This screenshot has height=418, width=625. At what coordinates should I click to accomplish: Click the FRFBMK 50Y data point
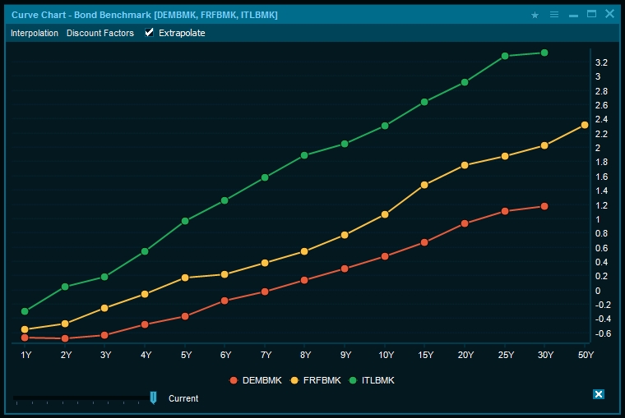(x=585, y=125)
